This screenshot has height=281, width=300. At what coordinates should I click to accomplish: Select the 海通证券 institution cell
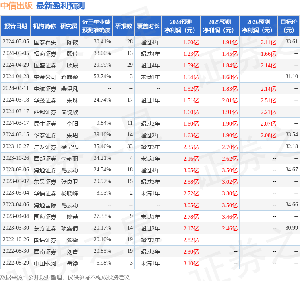click(45, 170)
